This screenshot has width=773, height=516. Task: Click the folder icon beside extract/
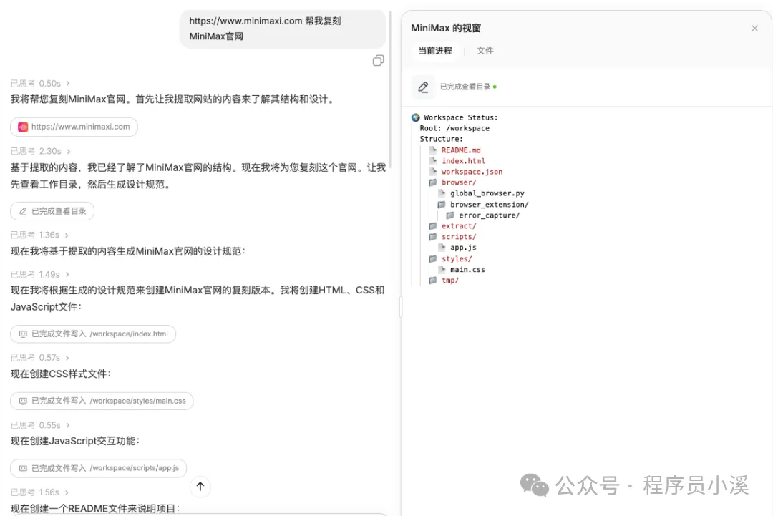[433, 225]
